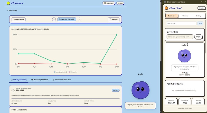Click the bubi speech bubble on main page

pyautogui.click(x=140, y=106)
